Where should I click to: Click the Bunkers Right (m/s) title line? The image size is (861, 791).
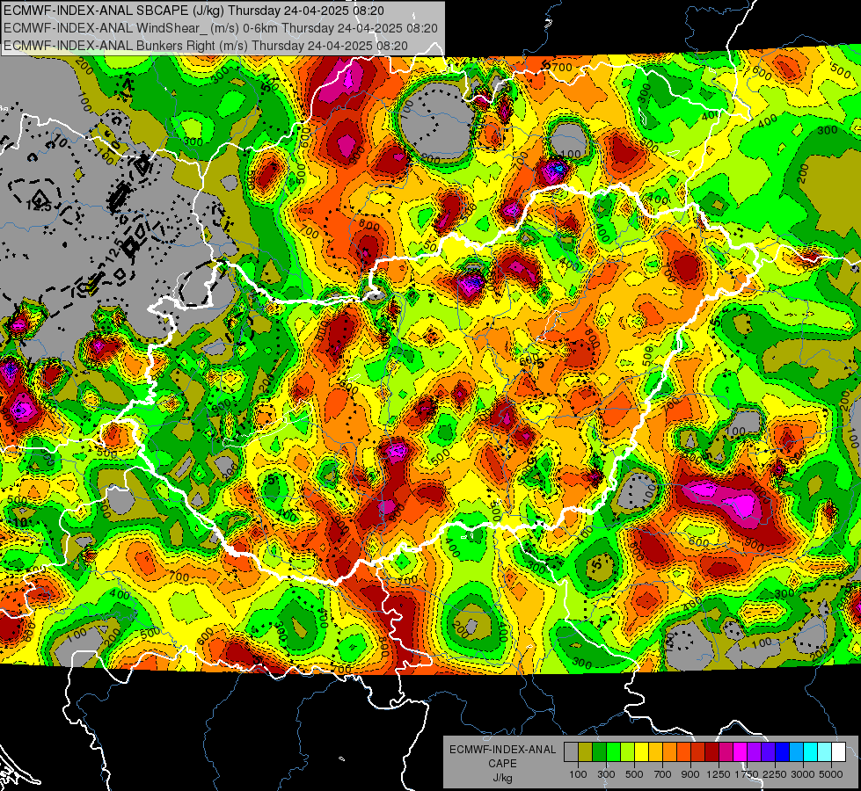206,46
